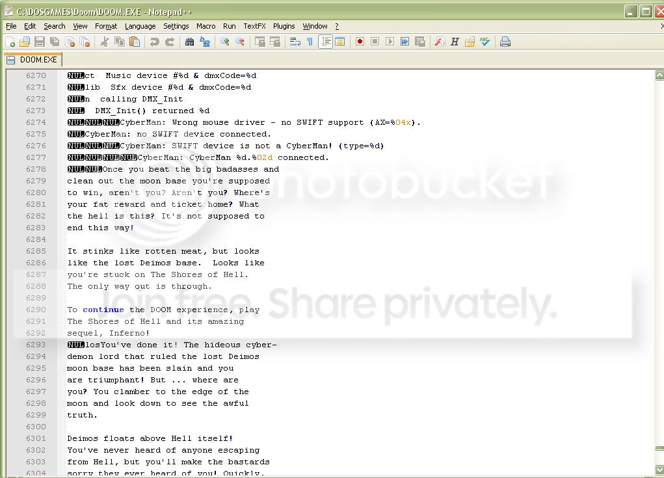Toggle the word wrap toolbar button
Screen dimensions: 664x478
pos(295,42)
